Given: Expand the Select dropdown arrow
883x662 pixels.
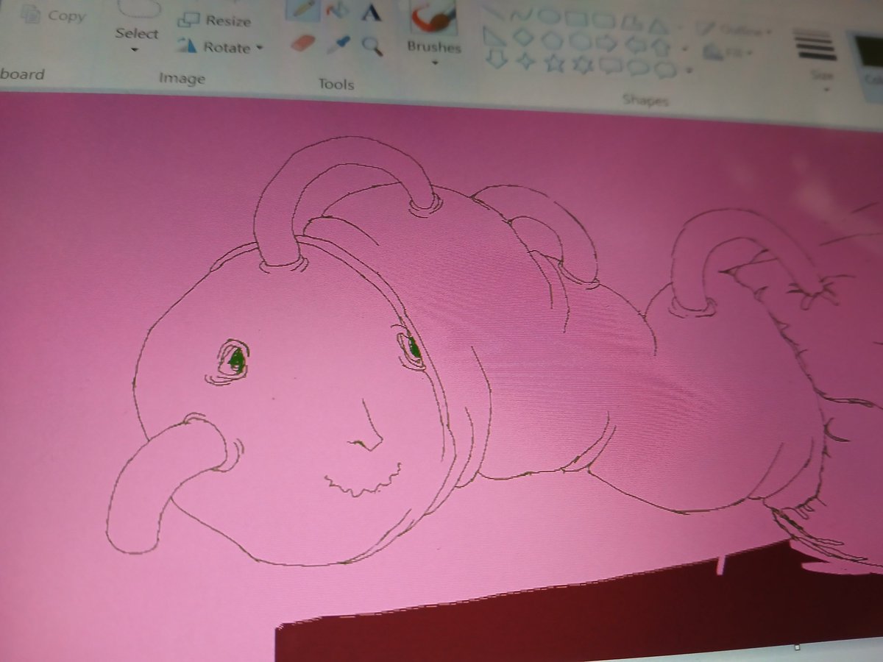Looking at the screenshot, I should pos(135,50).
